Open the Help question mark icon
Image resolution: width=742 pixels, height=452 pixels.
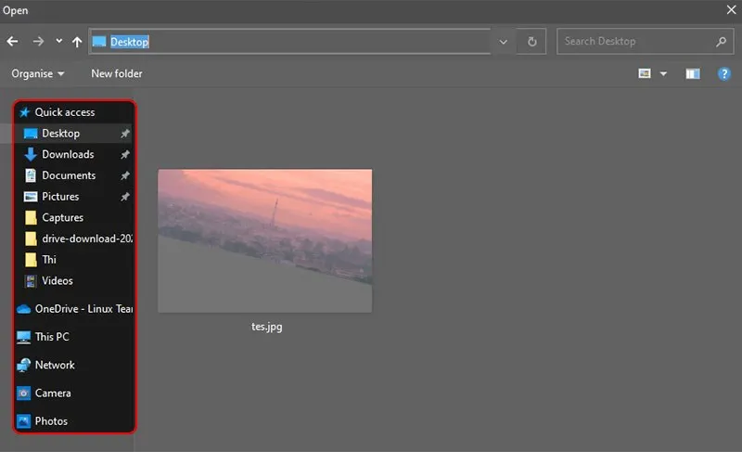[724, 73]
